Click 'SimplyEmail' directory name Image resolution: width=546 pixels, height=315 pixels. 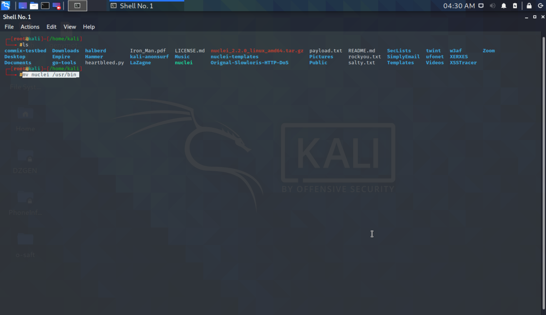tap(404, 56)
